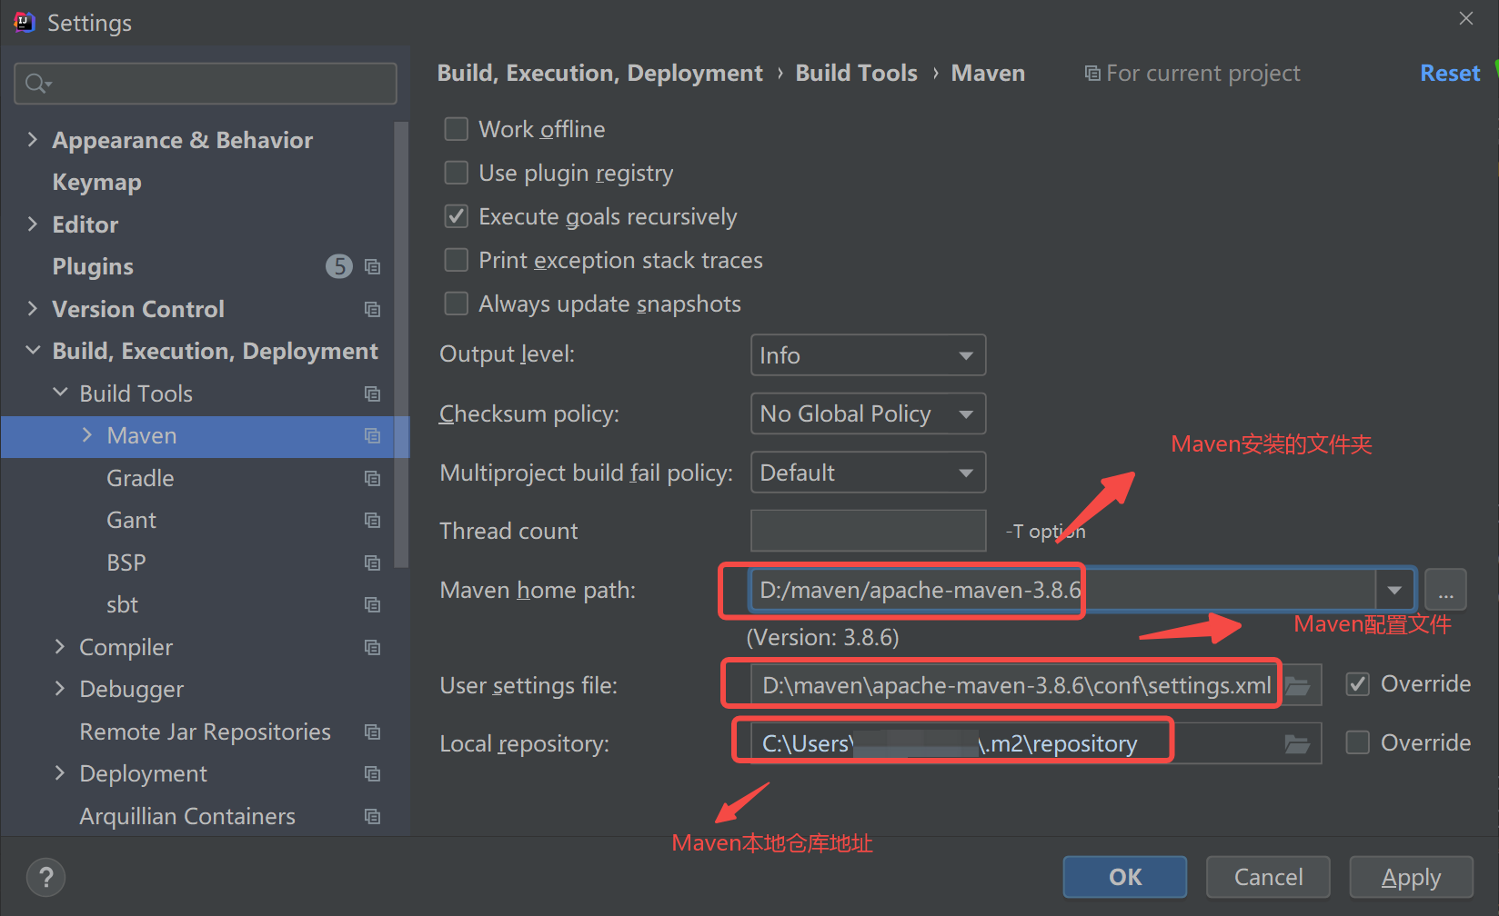The image size is (1499, 916).
Task: Browse folder icon for User settings file
Action: click(x=1297, y=685)
